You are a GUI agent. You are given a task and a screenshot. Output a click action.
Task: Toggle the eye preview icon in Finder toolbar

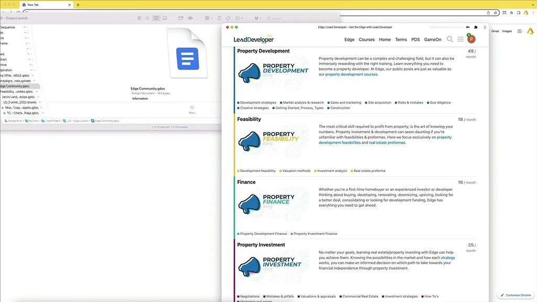pos(190,18)
